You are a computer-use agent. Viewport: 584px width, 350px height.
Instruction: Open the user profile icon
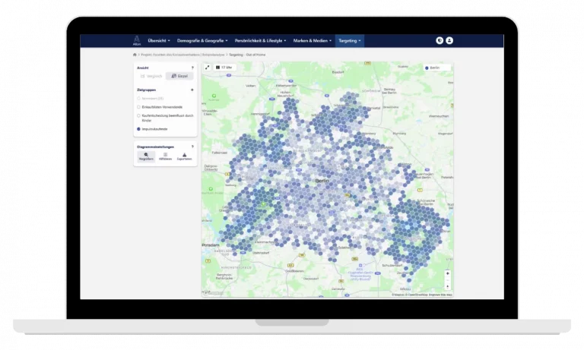[449, 41]
